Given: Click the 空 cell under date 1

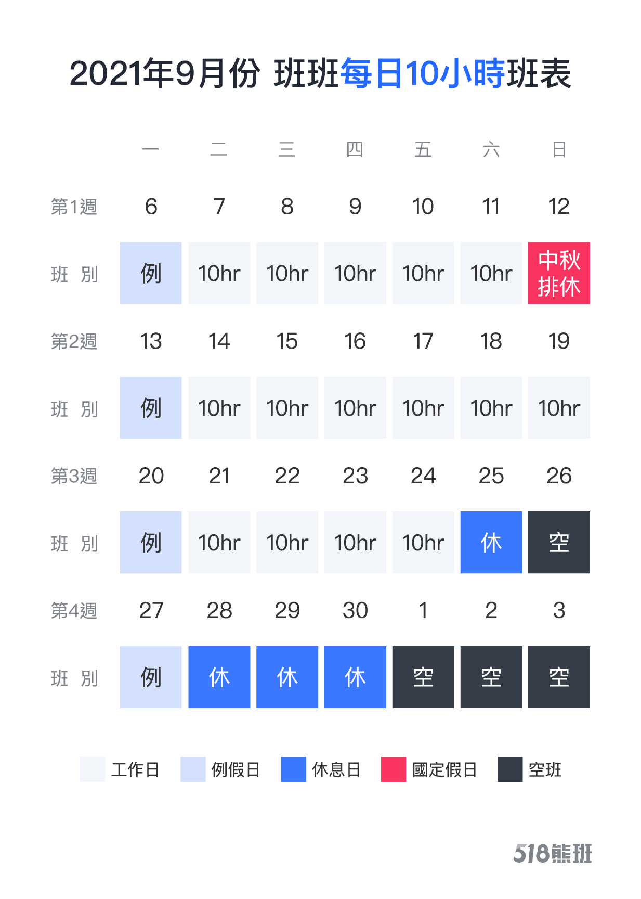Looking at the screenshot, I should [x=423, y=677].
